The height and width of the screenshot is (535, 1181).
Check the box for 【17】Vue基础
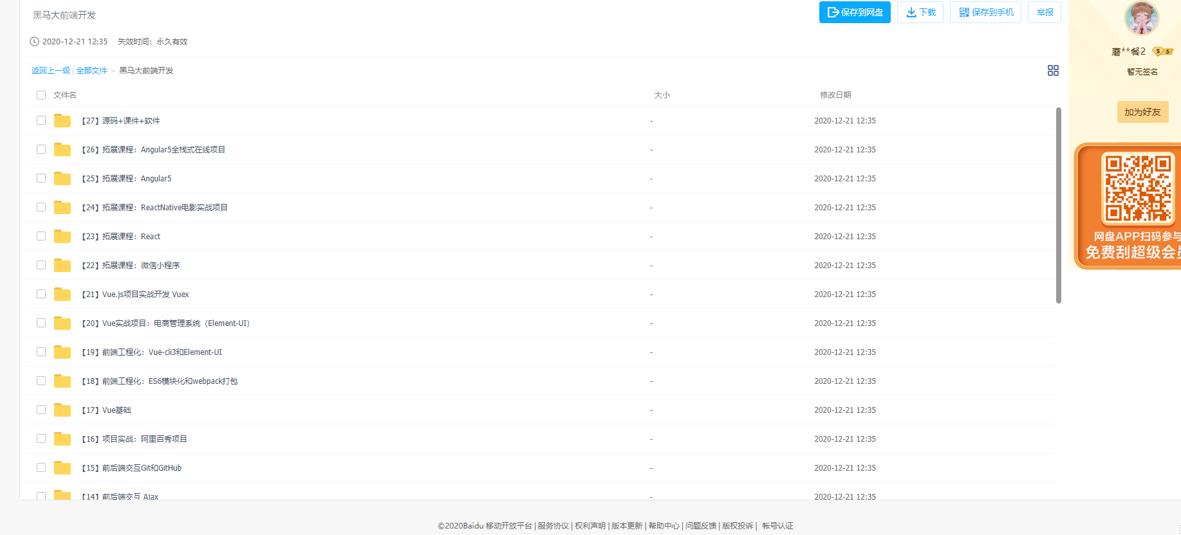[41, 410]
